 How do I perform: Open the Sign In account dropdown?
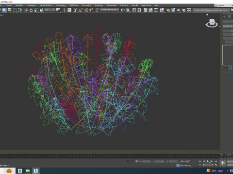coord(224,5)
